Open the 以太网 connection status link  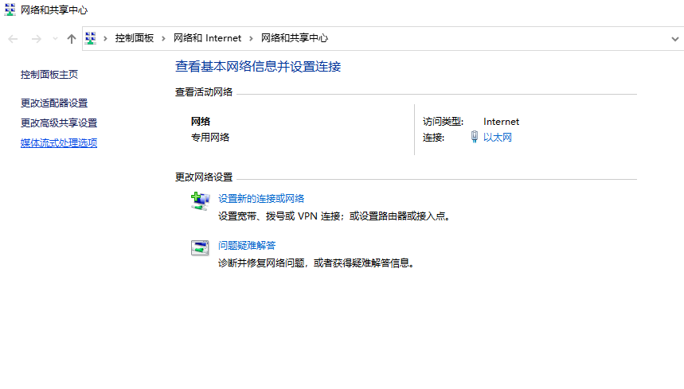pos(497,138)
